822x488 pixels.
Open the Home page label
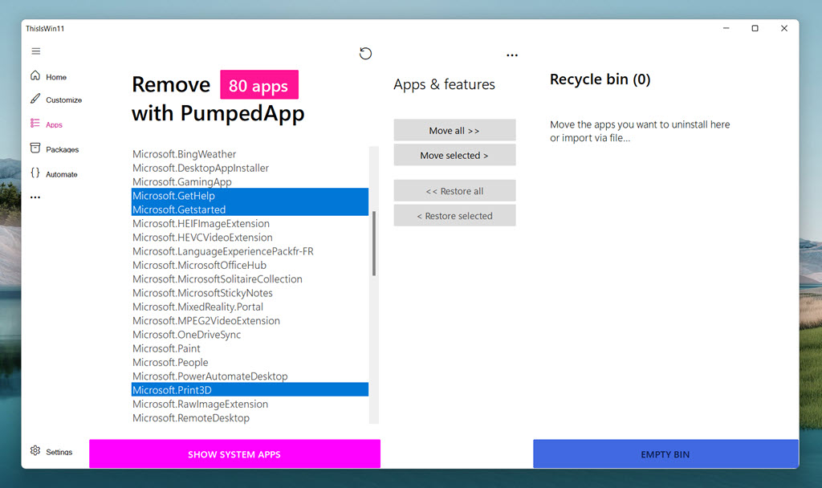(x=56, y=77)
